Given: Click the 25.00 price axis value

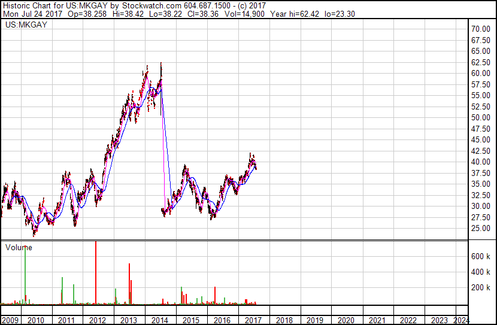Looking at the screenshot, I should tap(481, 229).
